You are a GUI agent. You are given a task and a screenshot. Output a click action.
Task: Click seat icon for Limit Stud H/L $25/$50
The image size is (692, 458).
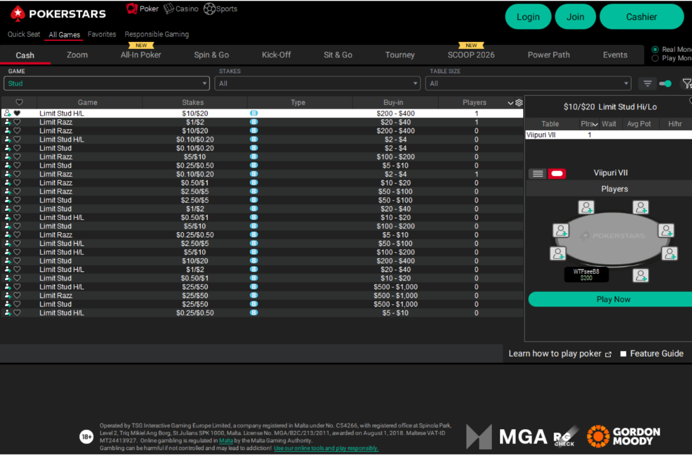(7, 286)
